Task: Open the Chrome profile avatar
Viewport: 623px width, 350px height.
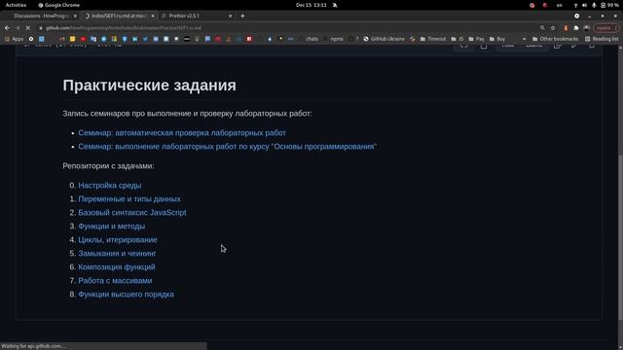Action: point(587,28)
